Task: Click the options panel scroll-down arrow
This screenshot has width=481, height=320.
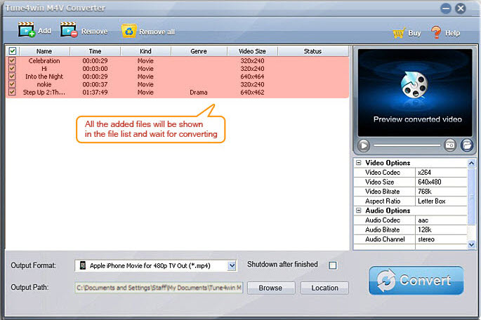Action: [x=471, y=245]
